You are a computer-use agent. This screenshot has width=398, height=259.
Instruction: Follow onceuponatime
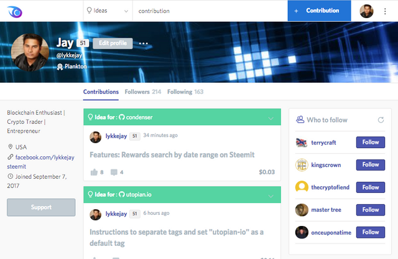point(371,232)
